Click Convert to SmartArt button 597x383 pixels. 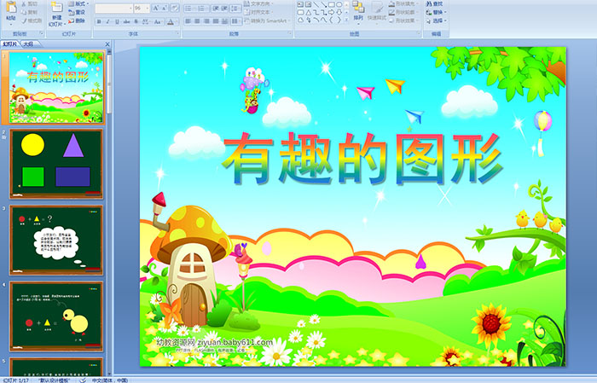[x=267, y=20]
